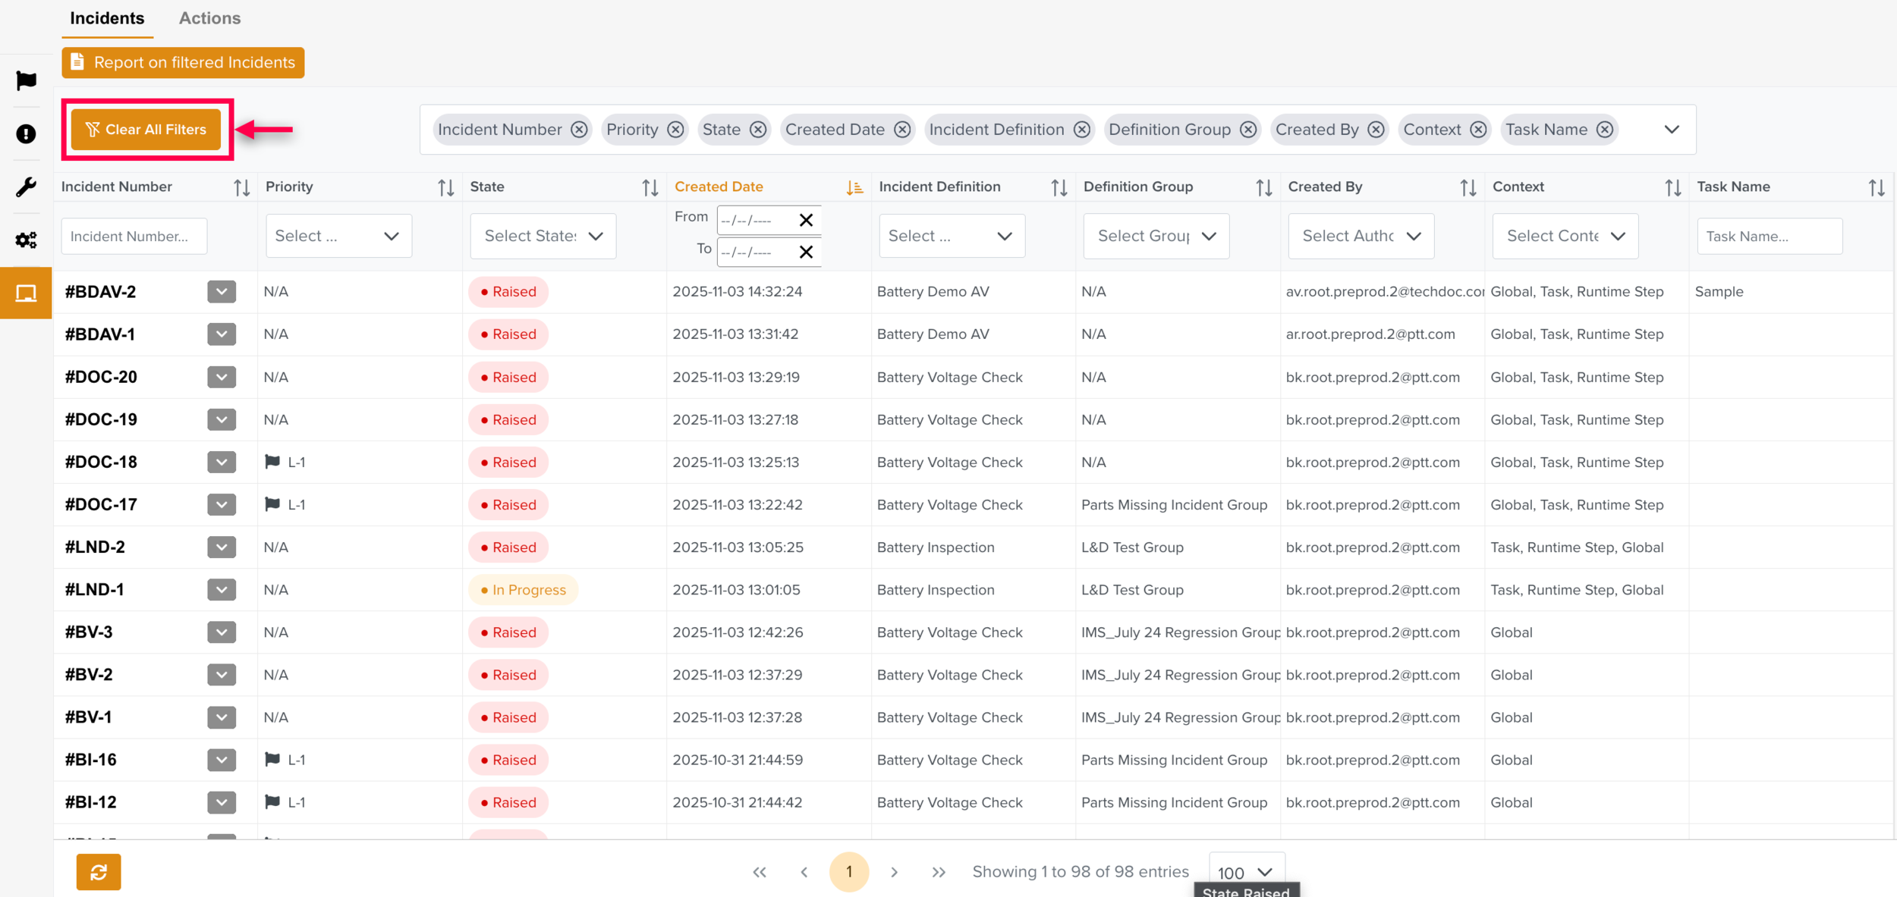Click the flag icon in left sidebar
This screenshot has width=1897, height=897.
click(x=26, y=80)
